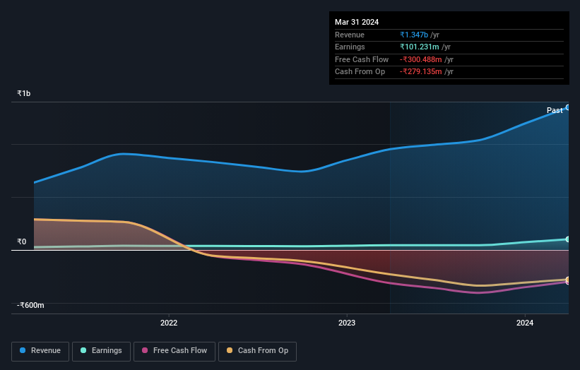Click the ₹1.347b revenue value
Screen dimensions: 580x370
pyautogui.click(x=414, y=35)
